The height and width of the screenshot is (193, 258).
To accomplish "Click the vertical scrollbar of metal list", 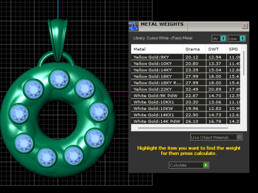I will (x=243, y=63).
